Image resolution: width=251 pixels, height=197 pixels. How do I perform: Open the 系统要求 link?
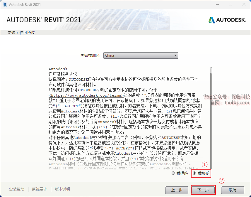(40, 189)
